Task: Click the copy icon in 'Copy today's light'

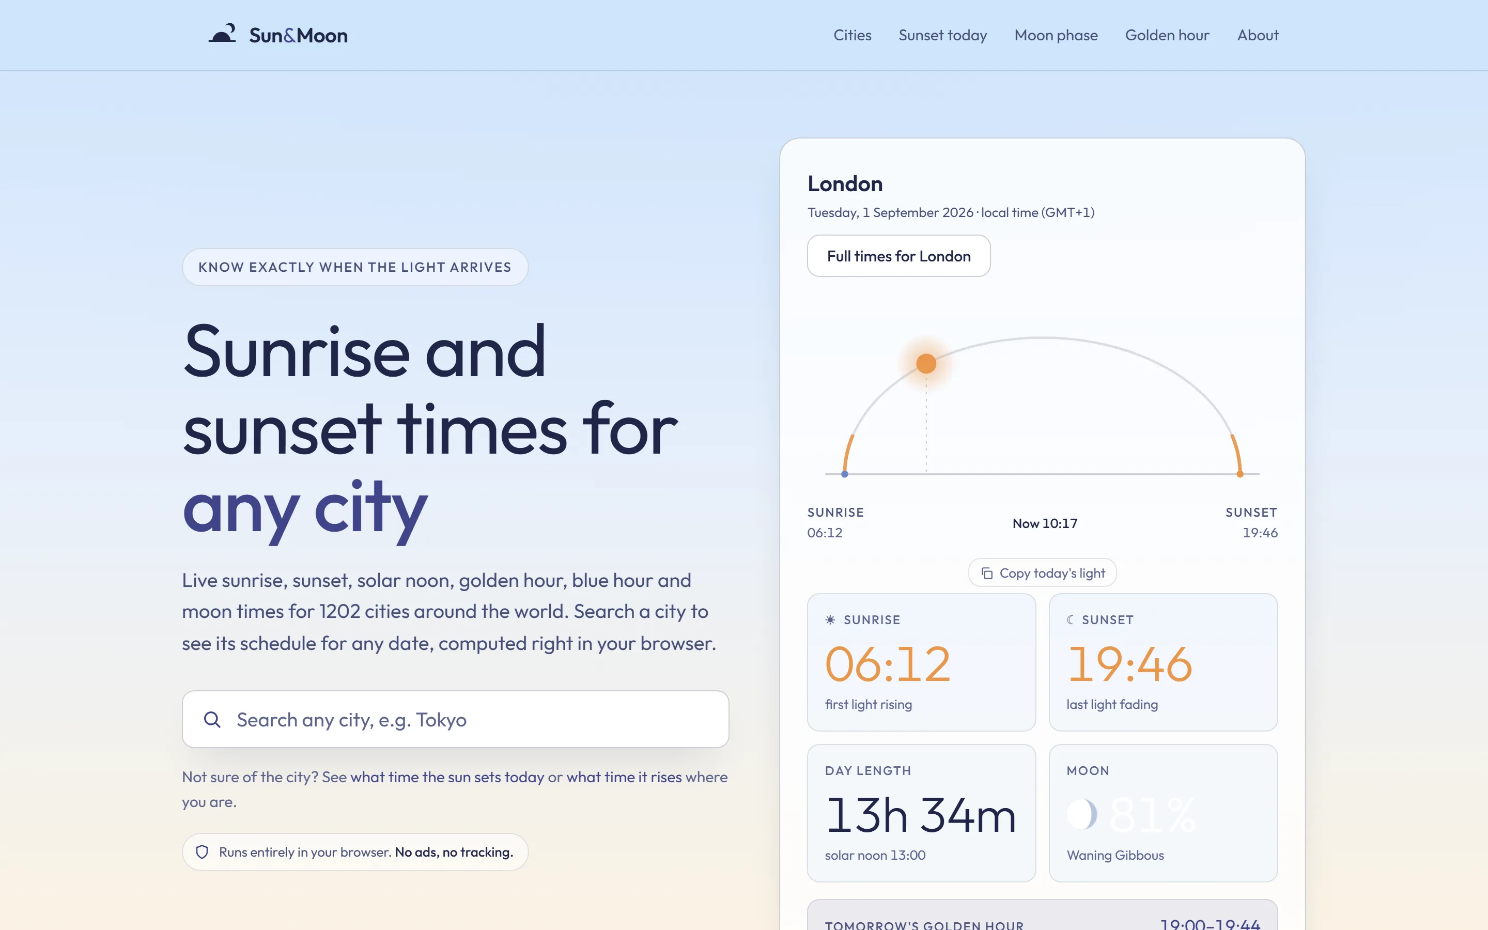Action: (987, 574)
